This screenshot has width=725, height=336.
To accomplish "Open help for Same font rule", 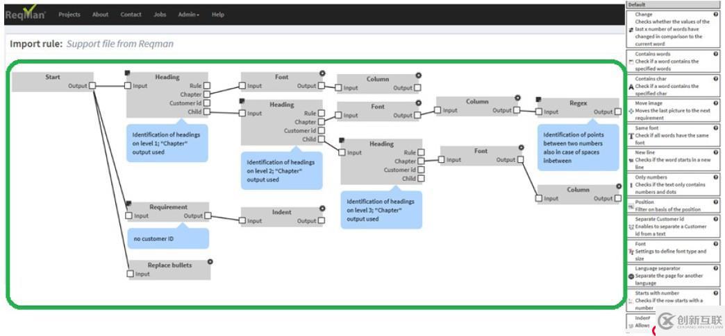I will tap(716, 128).
